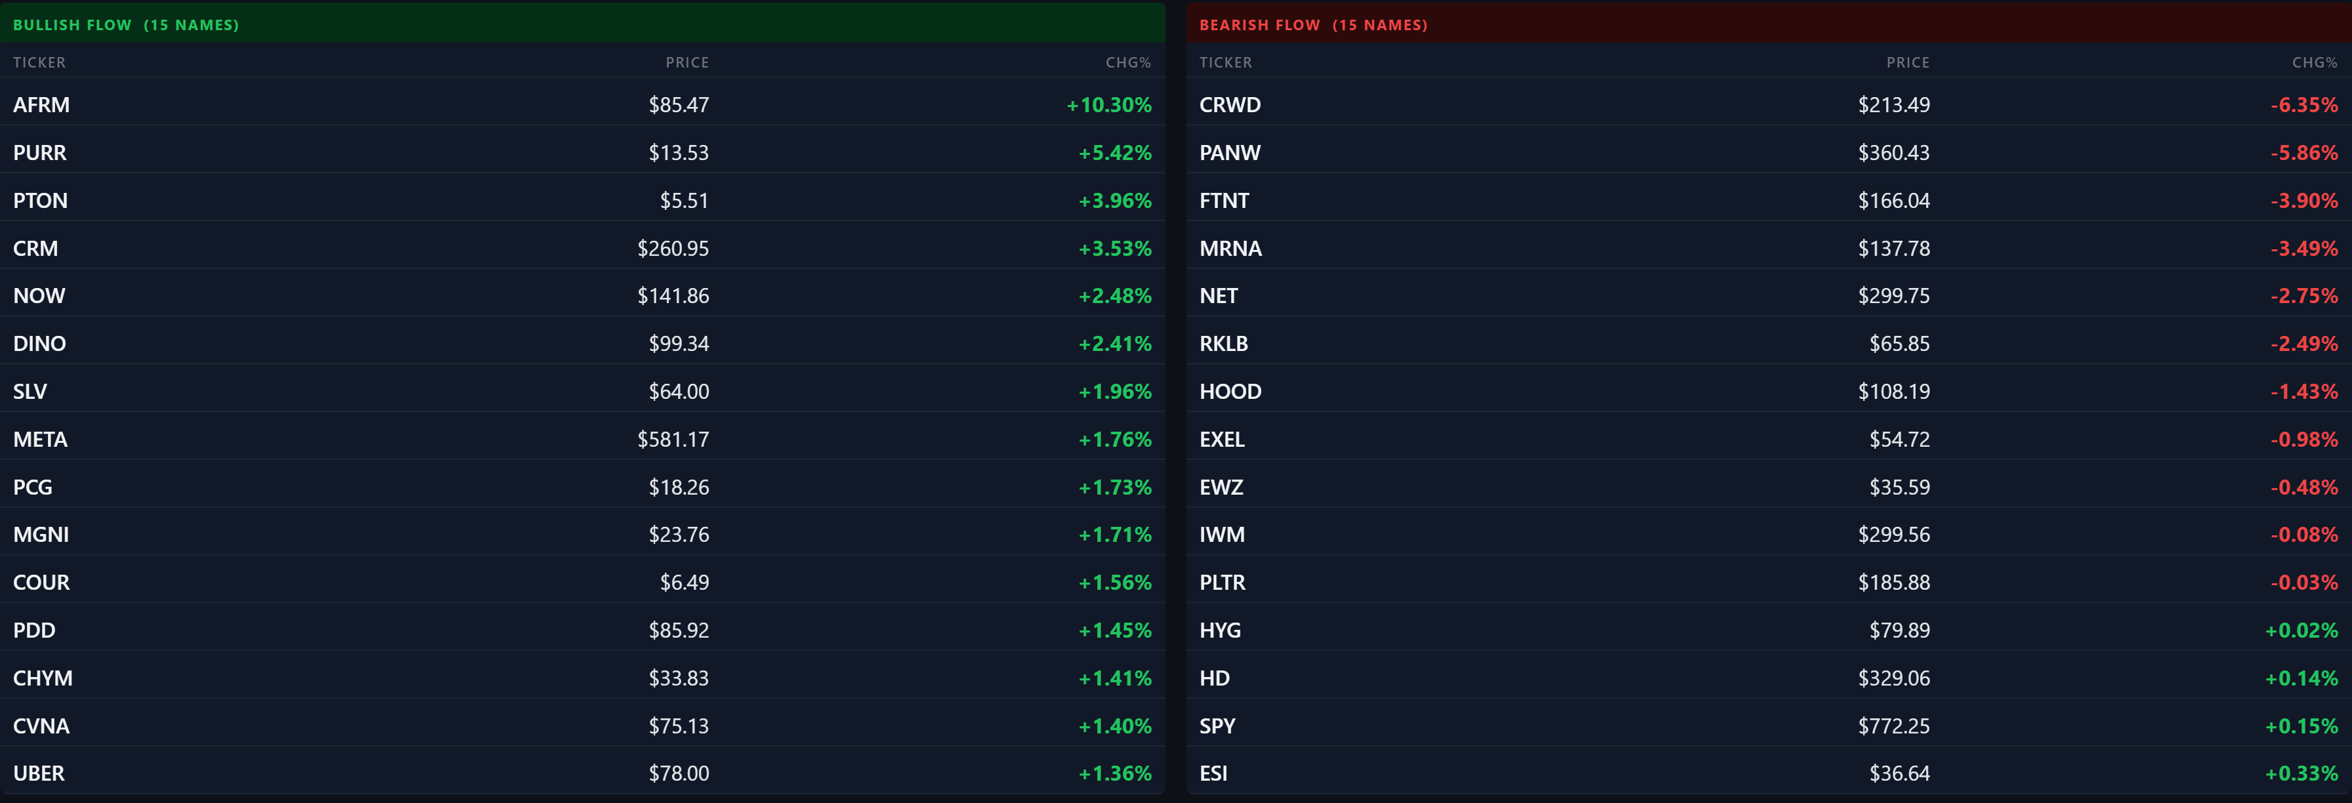This screenshot has width=2352, height=803.
Task: Click the COUR ticker
Action: (x=41, y=582)
